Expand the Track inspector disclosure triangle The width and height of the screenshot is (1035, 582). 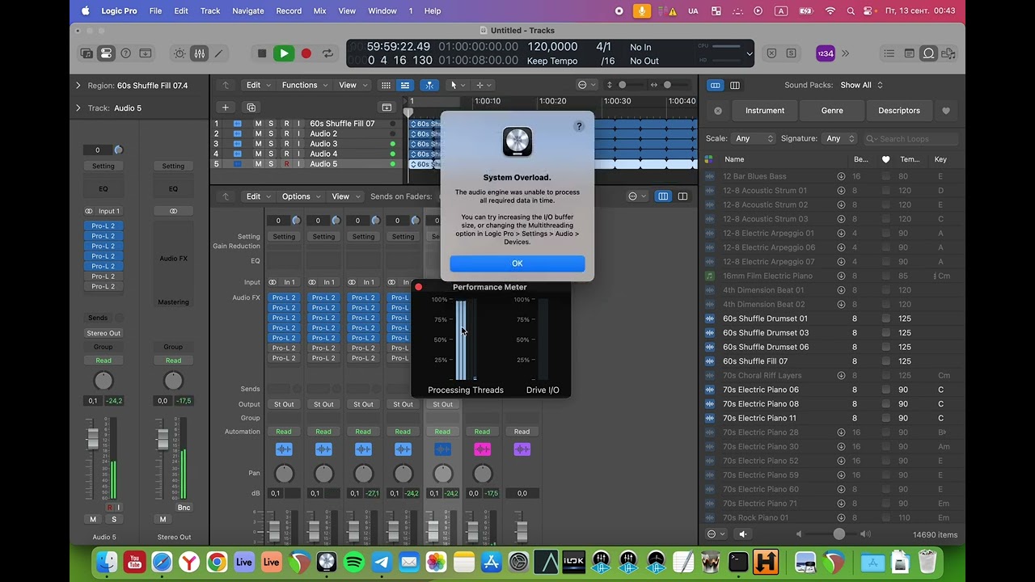pos(78,108)
